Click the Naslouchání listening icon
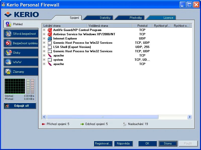The image size is (201, 150). coord(125,124)
